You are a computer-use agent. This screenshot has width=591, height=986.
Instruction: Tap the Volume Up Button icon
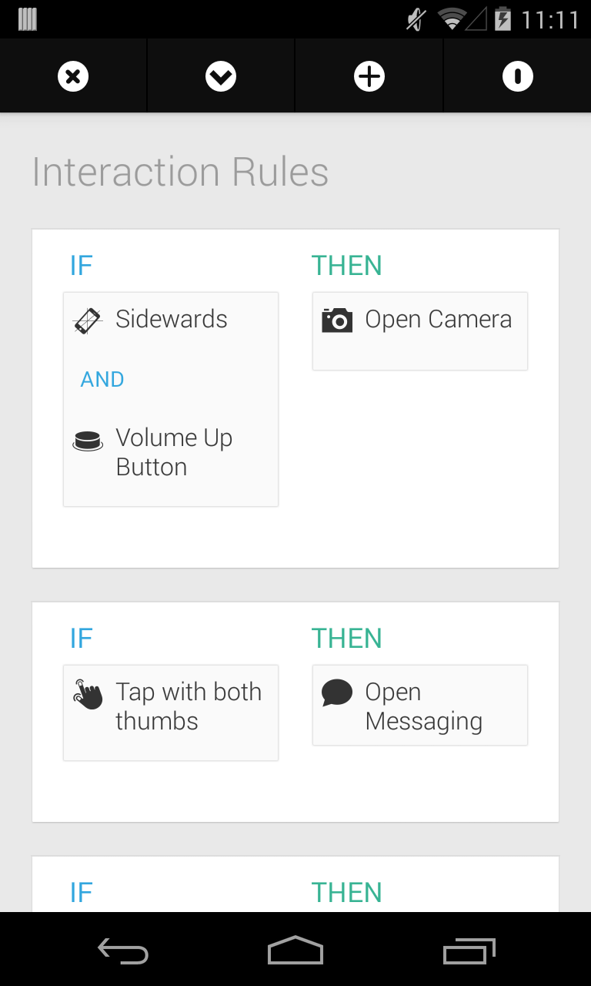pos(88,441)
